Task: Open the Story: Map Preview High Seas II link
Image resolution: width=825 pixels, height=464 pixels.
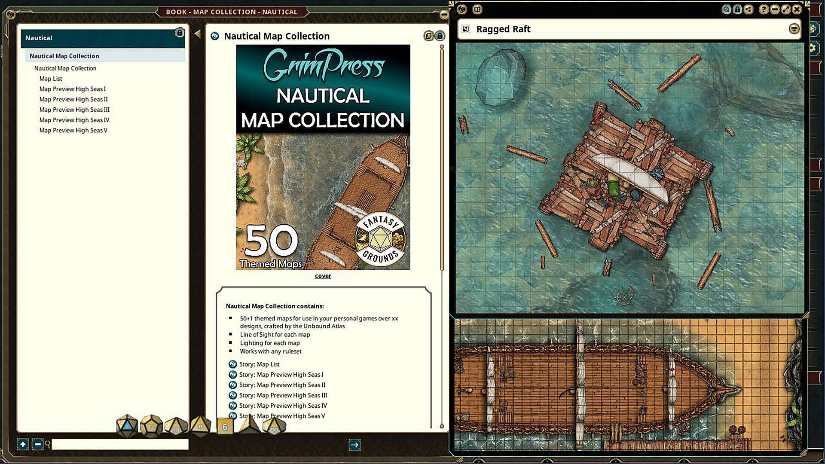Action: click(x=282, y=385)
